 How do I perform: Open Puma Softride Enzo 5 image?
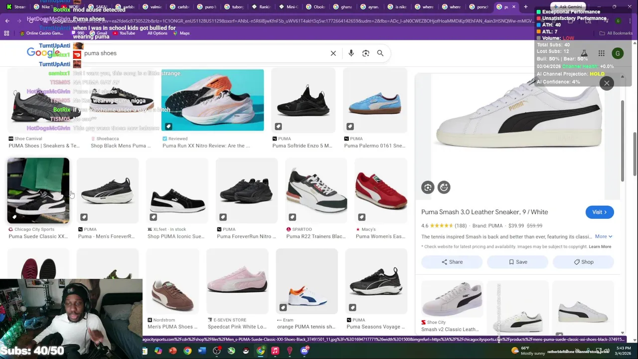pyautogui.click(x=303, y=100)
